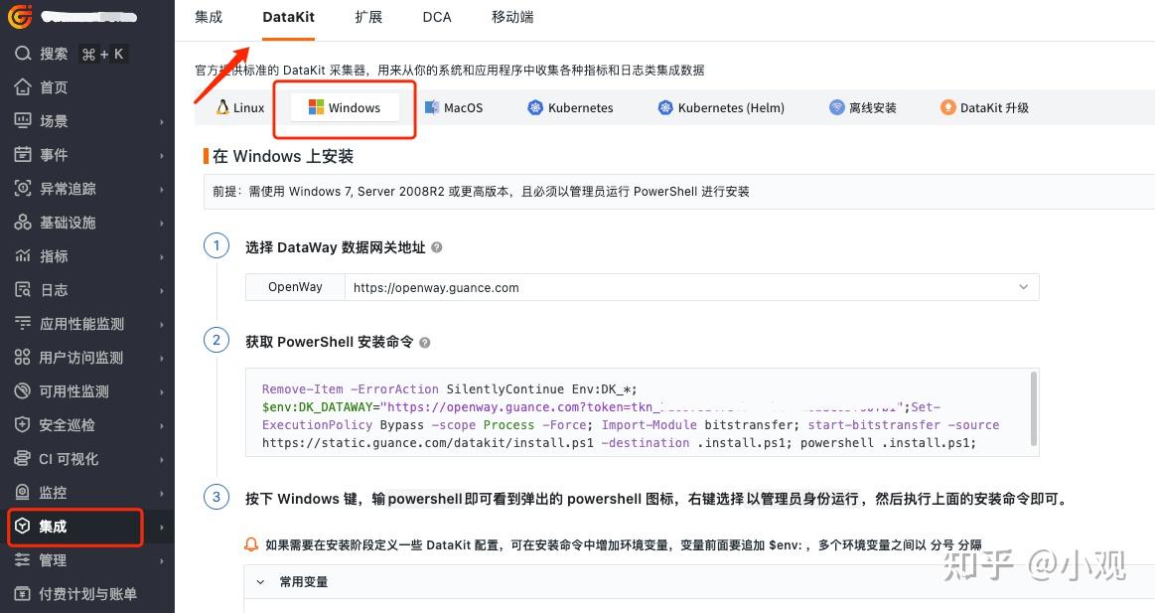Click the Kubernetes (Helm) wheel icon

point(666,107)
